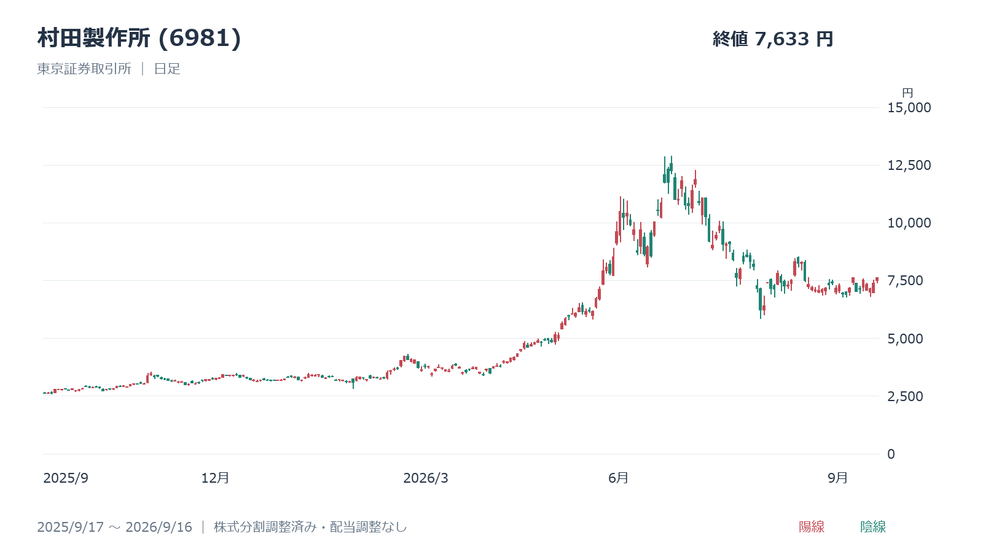Click the 0 y-axis label
Viewport: 983px width, 552px height.
[891, 454]
